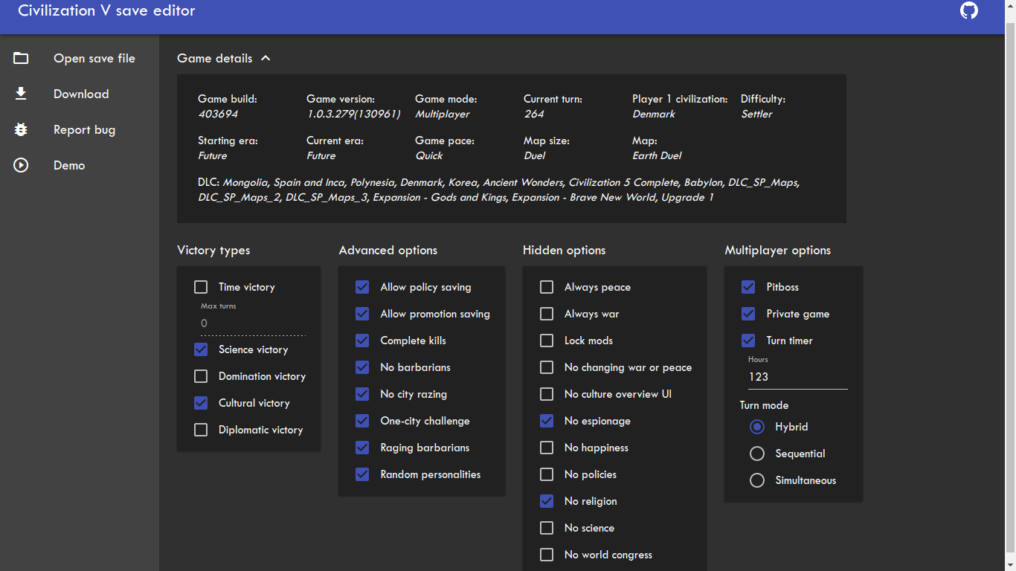Image resolution: width=1016 pixels, height=571 pixels.
Task: Check the No happiness box
Action: [547, 448]
